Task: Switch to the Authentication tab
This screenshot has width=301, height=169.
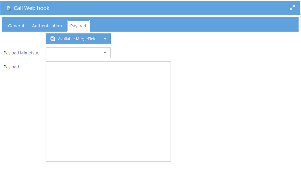Action: coord(47,26)
